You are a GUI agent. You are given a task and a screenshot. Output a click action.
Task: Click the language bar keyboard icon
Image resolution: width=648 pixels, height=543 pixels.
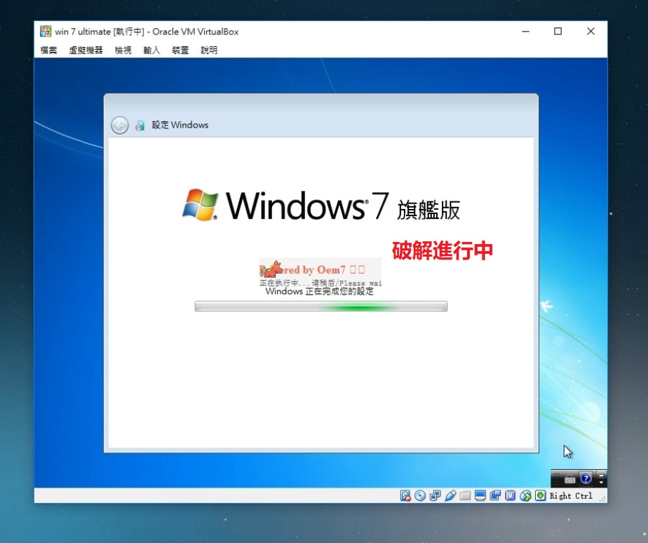tap(570, 479)
